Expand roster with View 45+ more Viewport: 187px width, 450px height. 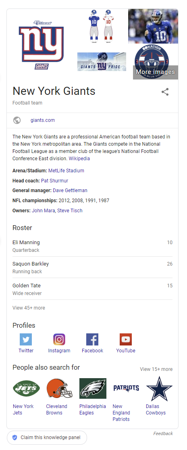[x=29, y=308]
